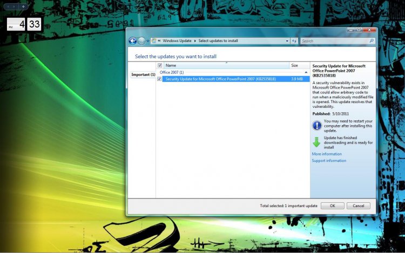Open the Support information link
The image size is (405, 253).
click(329, 161)
